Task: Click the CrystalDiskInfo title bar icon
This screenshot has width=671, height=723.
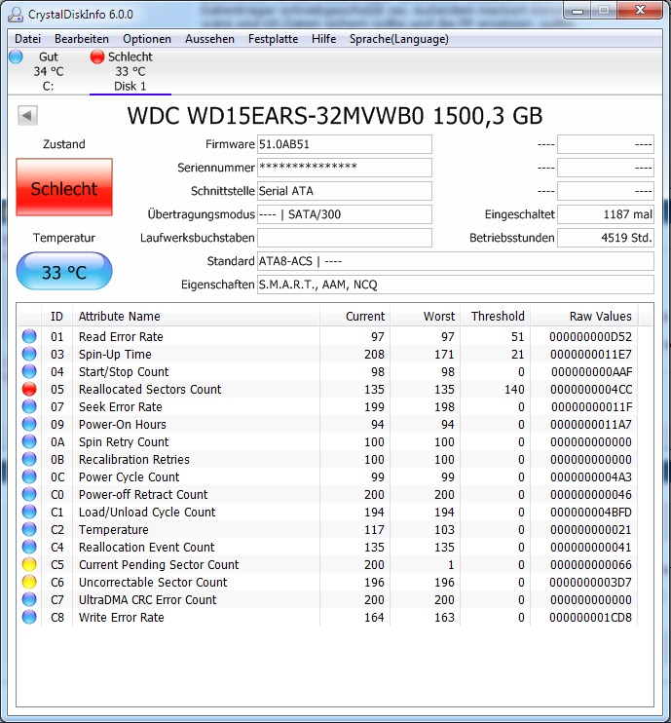Action: pyautogui.click(x=16, y=15)
